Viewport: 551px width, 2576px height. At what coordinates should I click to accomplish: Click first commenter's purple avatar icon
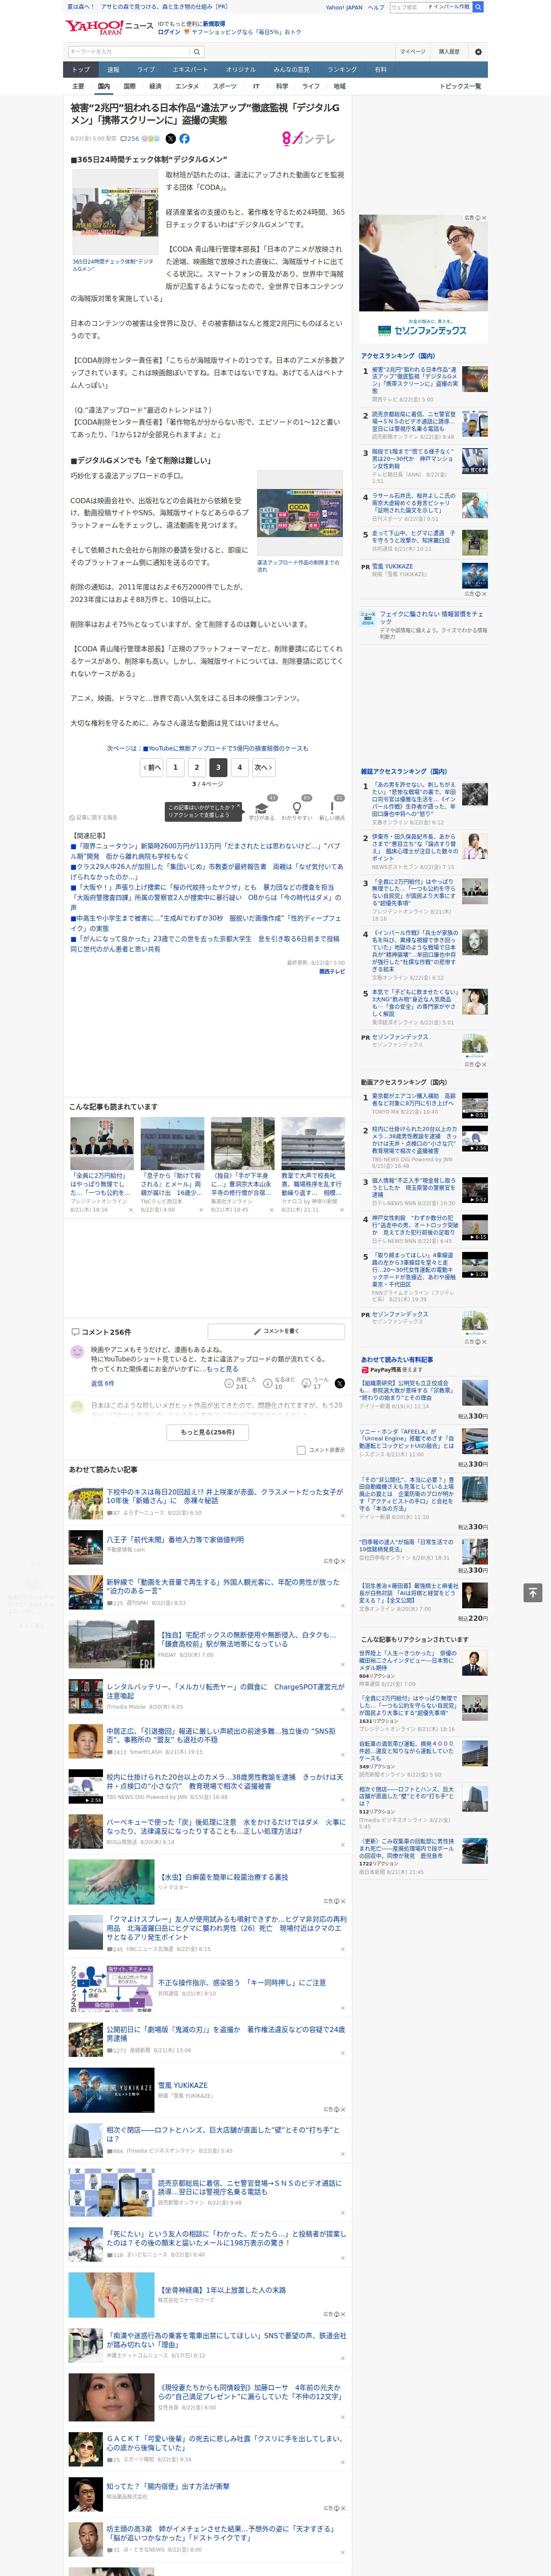[x=77, y=1352]
